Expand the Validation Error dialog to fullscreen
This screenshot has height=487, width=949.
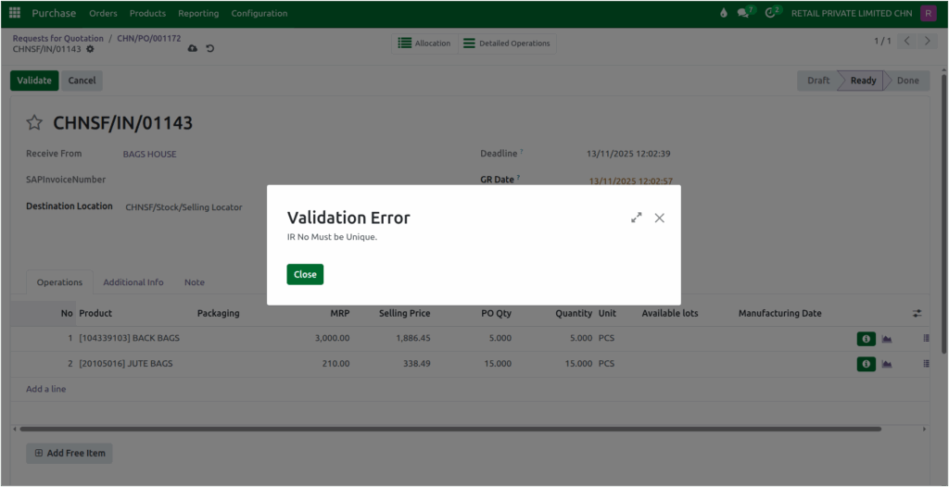[x=636, y=218]
